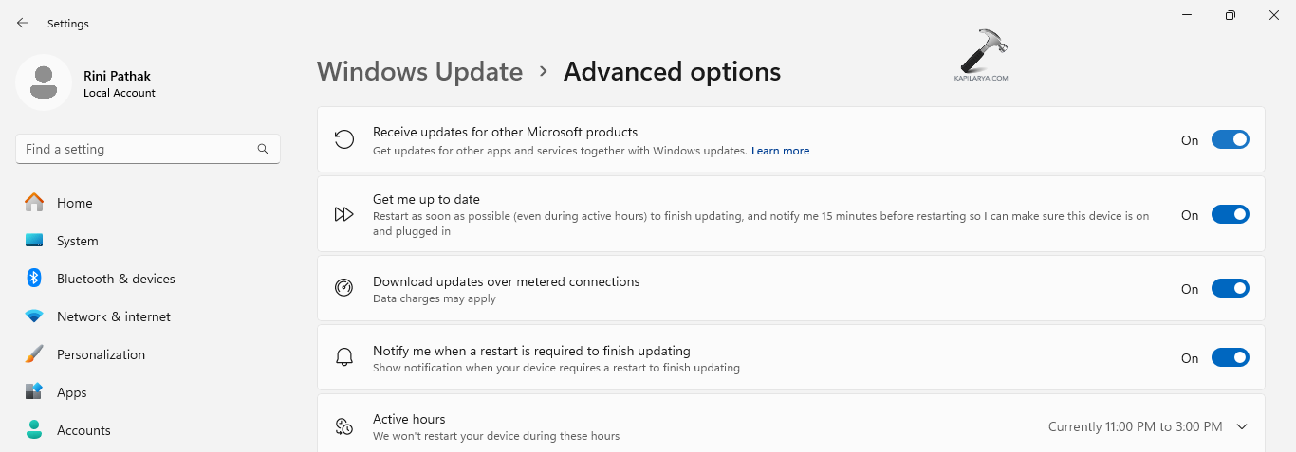Go to Bluetooth & devices
This screenshot has height=452, width=1296.
pos(116,279)
